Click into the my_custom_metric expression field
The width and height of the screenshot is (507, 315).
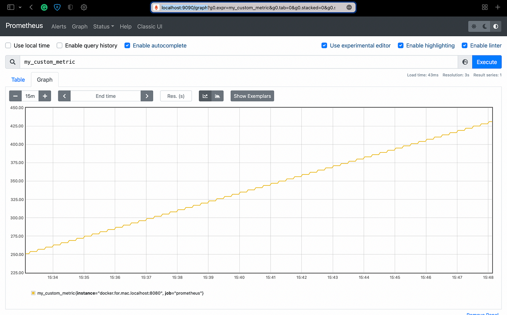239,62
